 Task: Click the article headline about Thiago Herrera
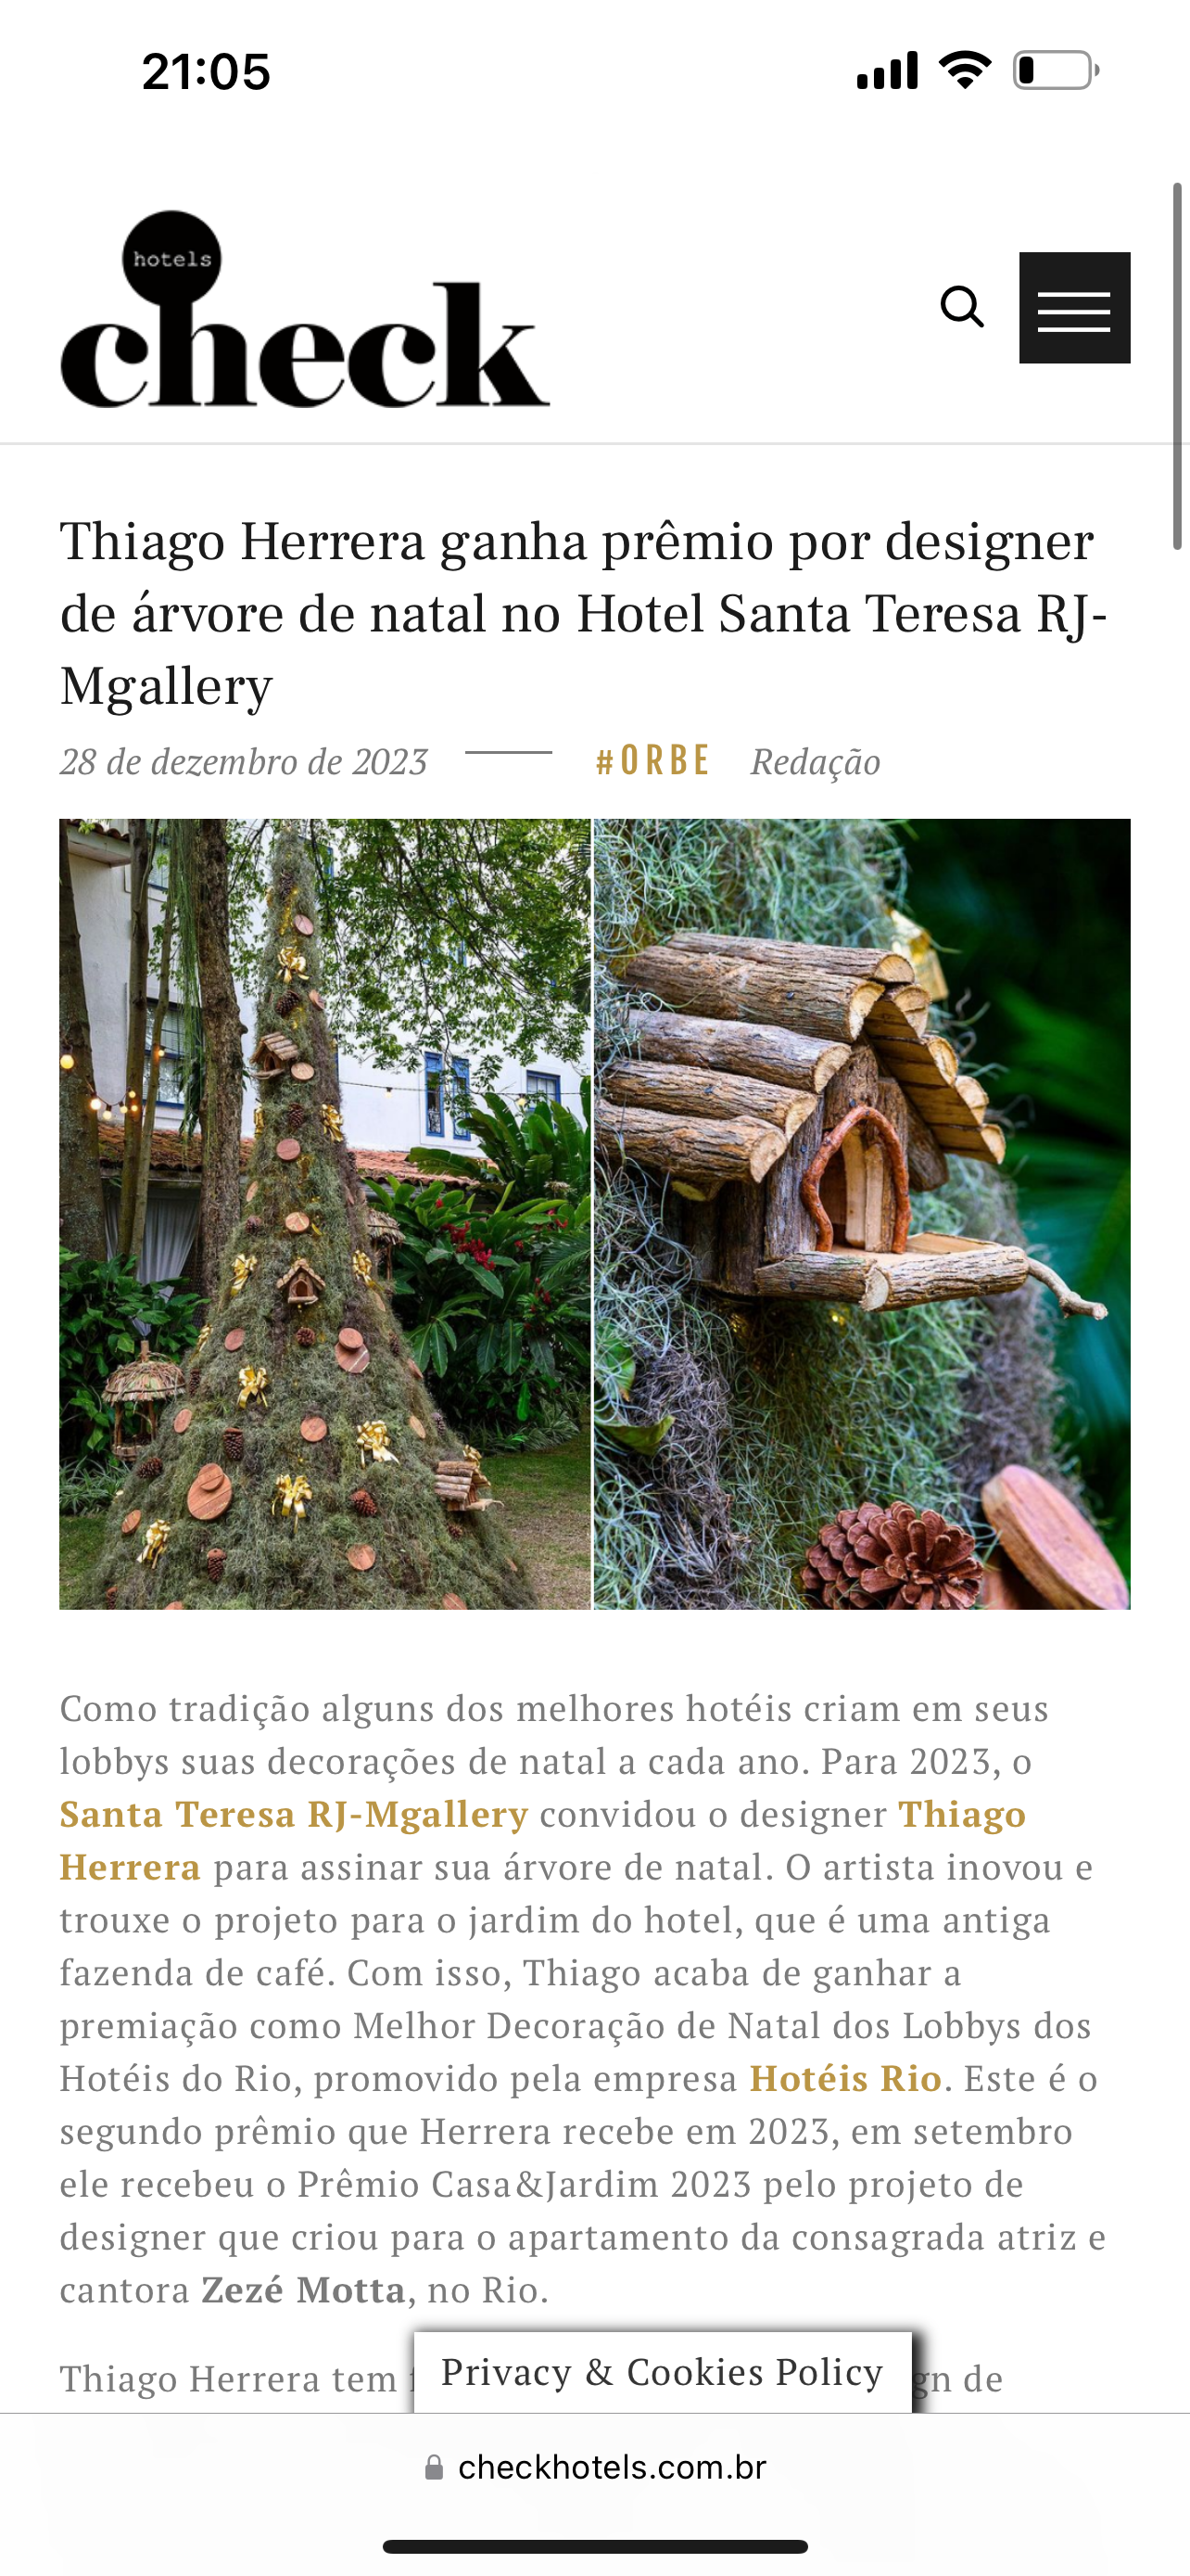[x=585, y=613]
